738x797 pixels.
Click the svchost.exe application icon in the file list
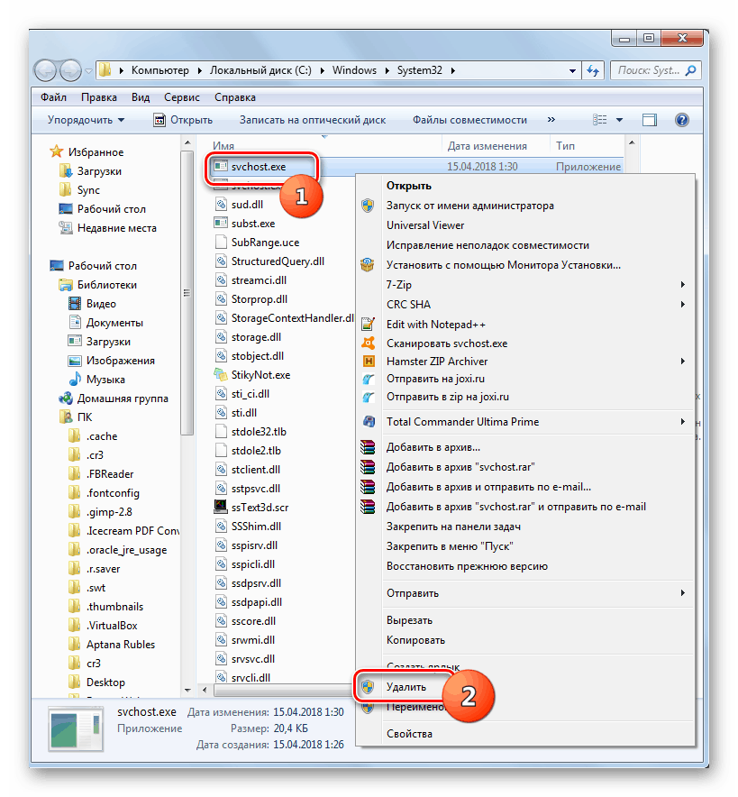point(220,168)
